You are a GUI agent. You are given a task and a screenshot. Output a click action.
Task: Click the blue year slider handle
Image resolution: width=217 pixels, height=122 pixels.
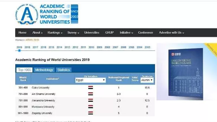click(19, 51)
